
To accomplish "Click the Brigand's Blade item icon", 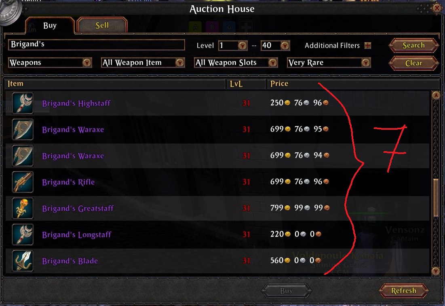I will (23, 261).
